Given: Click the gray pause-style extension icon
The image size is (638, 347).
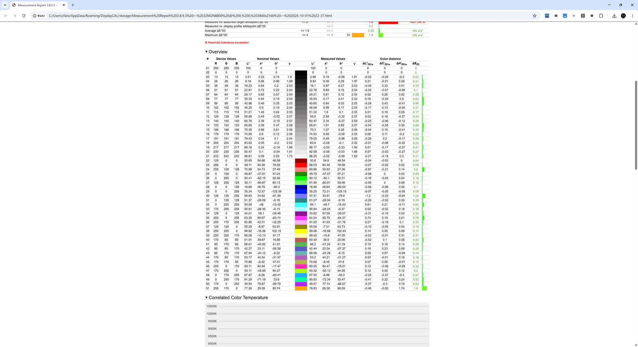Looking at the screenshot, I should tap(583, 16).
